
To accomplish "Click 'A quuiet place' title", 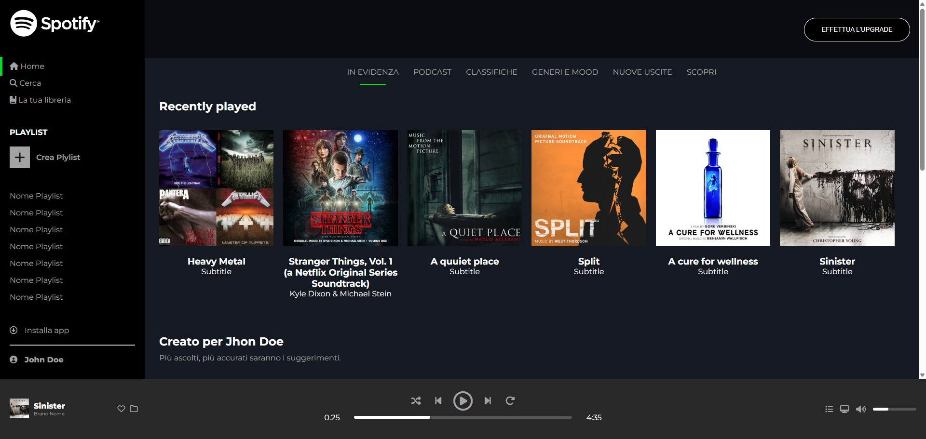I will 464,261.
